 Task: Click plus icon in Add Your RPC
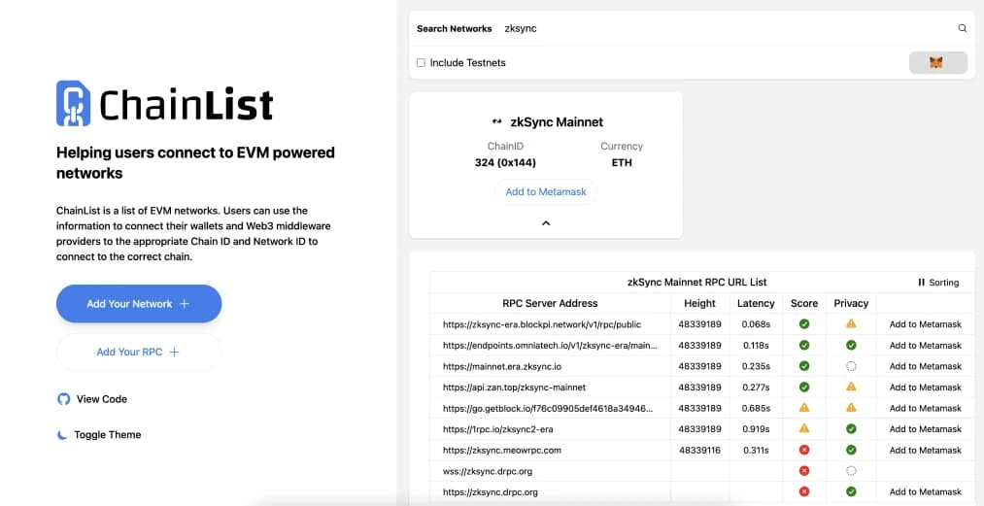coord(174,353)
